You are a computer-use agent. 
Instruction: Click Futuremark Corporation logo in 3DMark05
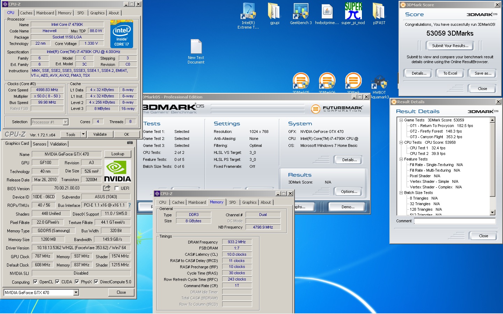(x=337, y=109)
